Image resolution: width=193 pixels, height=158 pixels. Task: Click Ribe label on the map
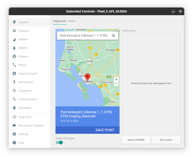(x=112, y=102)
